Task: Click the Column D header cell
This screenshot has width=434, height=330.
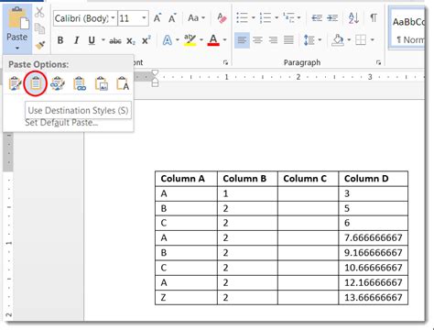Action: tap(374, 179)
